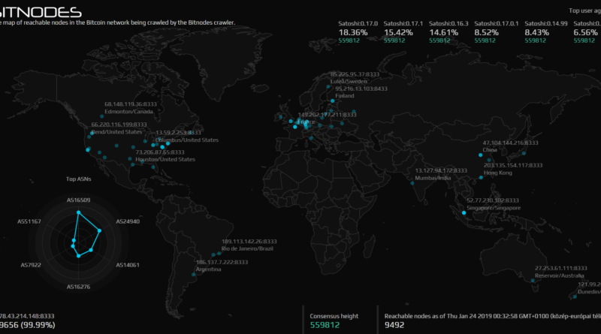601x334 pixels.
Task: Select the Luleå/Sweden node dot
Action: point(328,88)
